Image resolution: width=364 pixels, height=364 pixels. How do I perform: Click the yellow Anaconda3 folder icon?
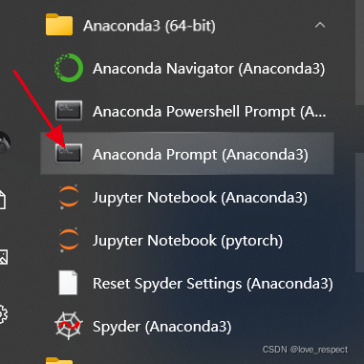(x=59, y=24)
